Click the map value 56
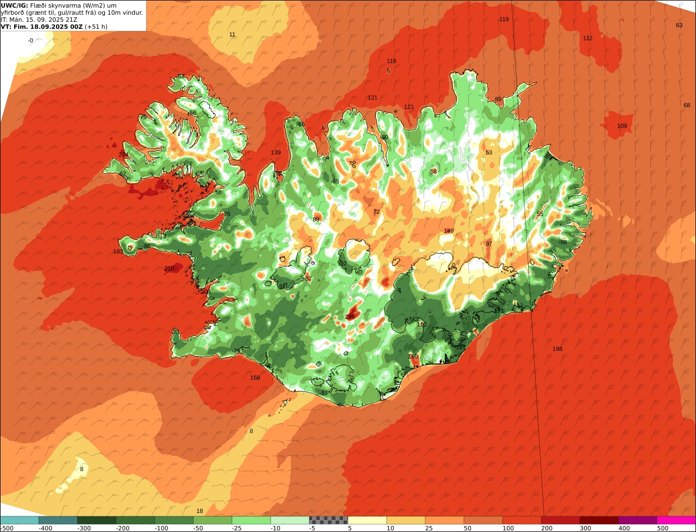Screen dimensions: 696x532 point(192,113)
